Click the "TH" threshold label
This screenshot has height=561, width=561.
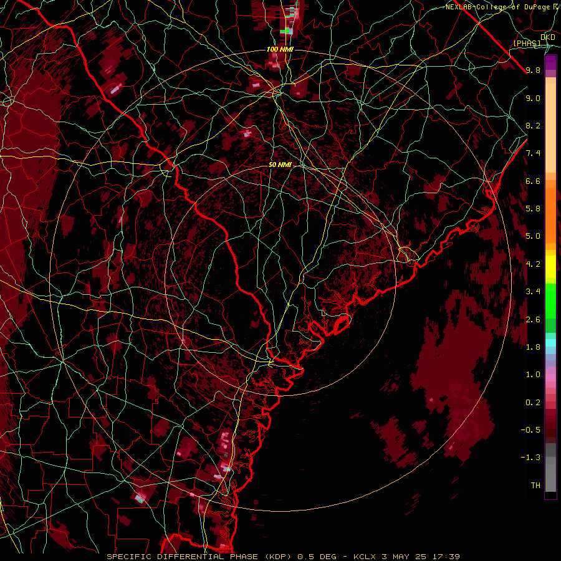click(535, 485)
